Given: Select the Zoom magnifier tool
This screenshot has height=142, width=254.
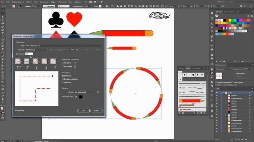Looking at the screenshot, I should pos(3,102).
